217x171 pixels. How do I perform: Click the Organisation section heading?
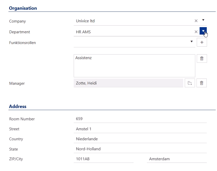point(23,8)
